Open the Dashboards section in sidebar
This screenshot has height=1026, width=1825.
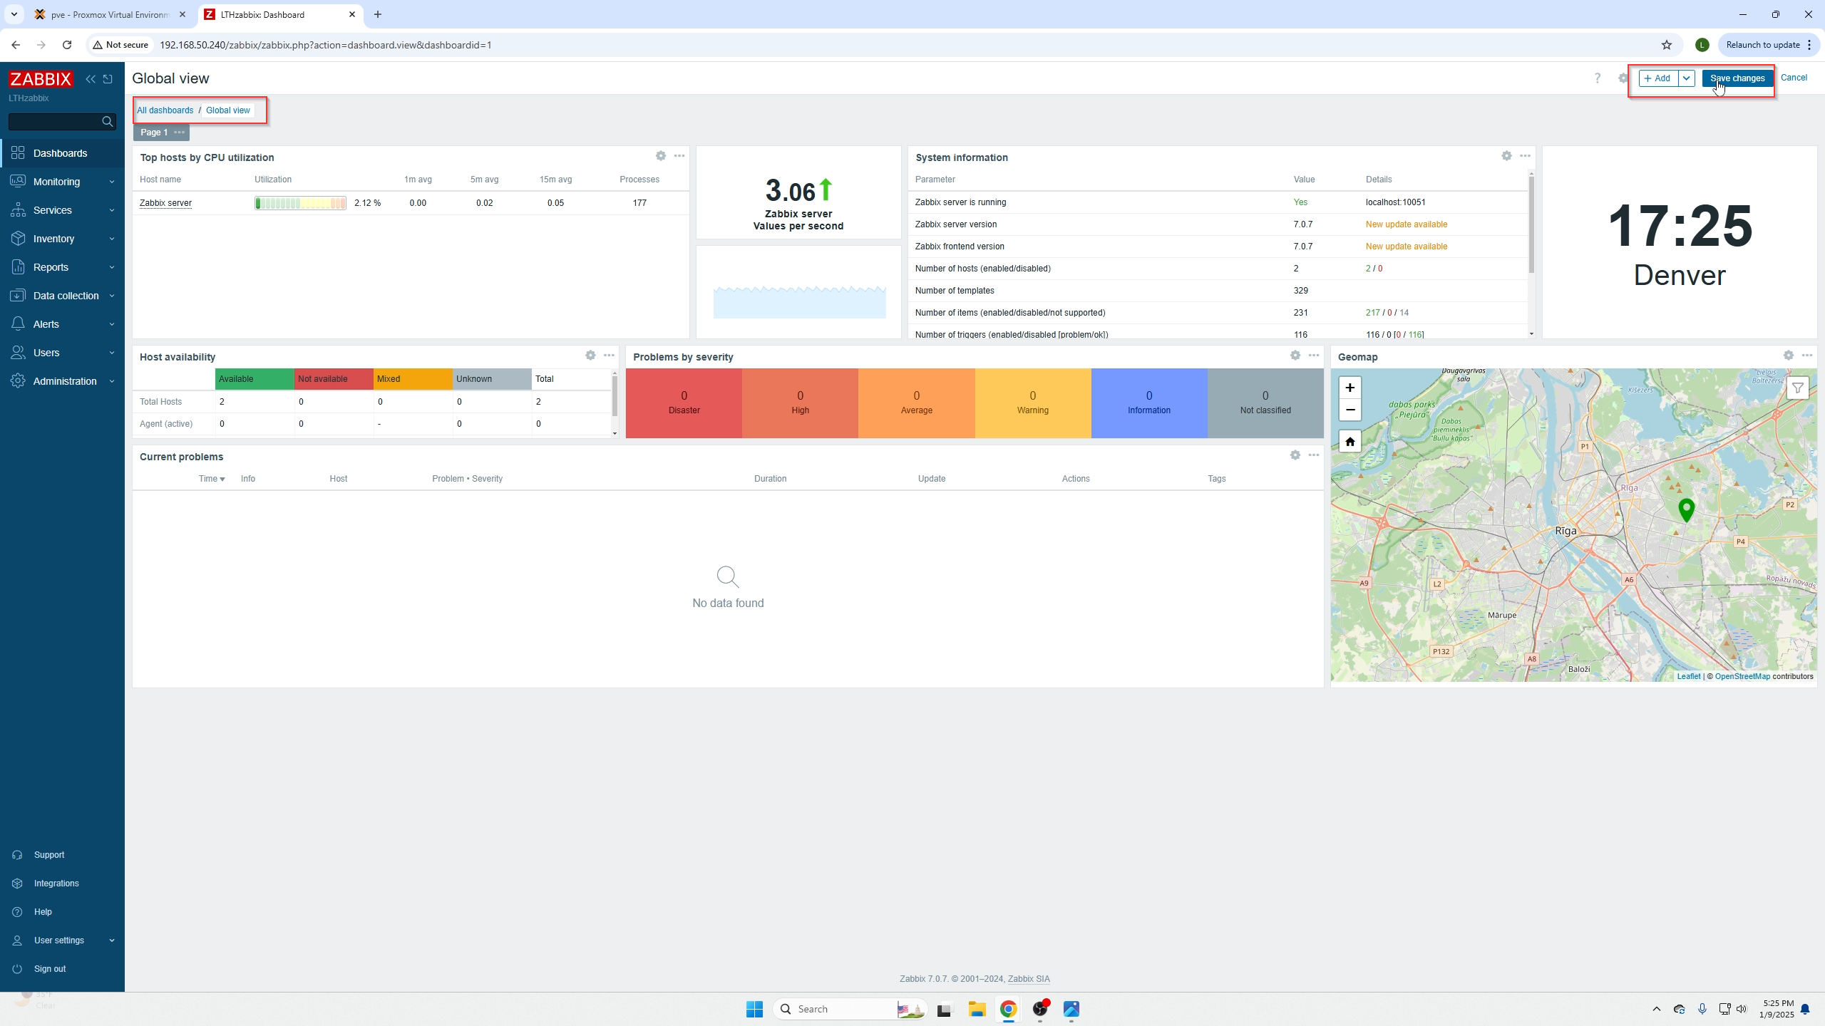click(x=61, y=153)
